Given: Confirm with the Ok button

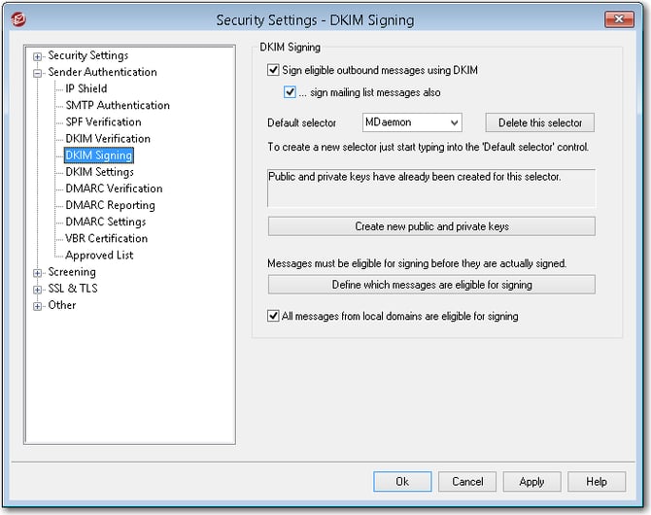Looking at the screenshot, I should point(402,481).
